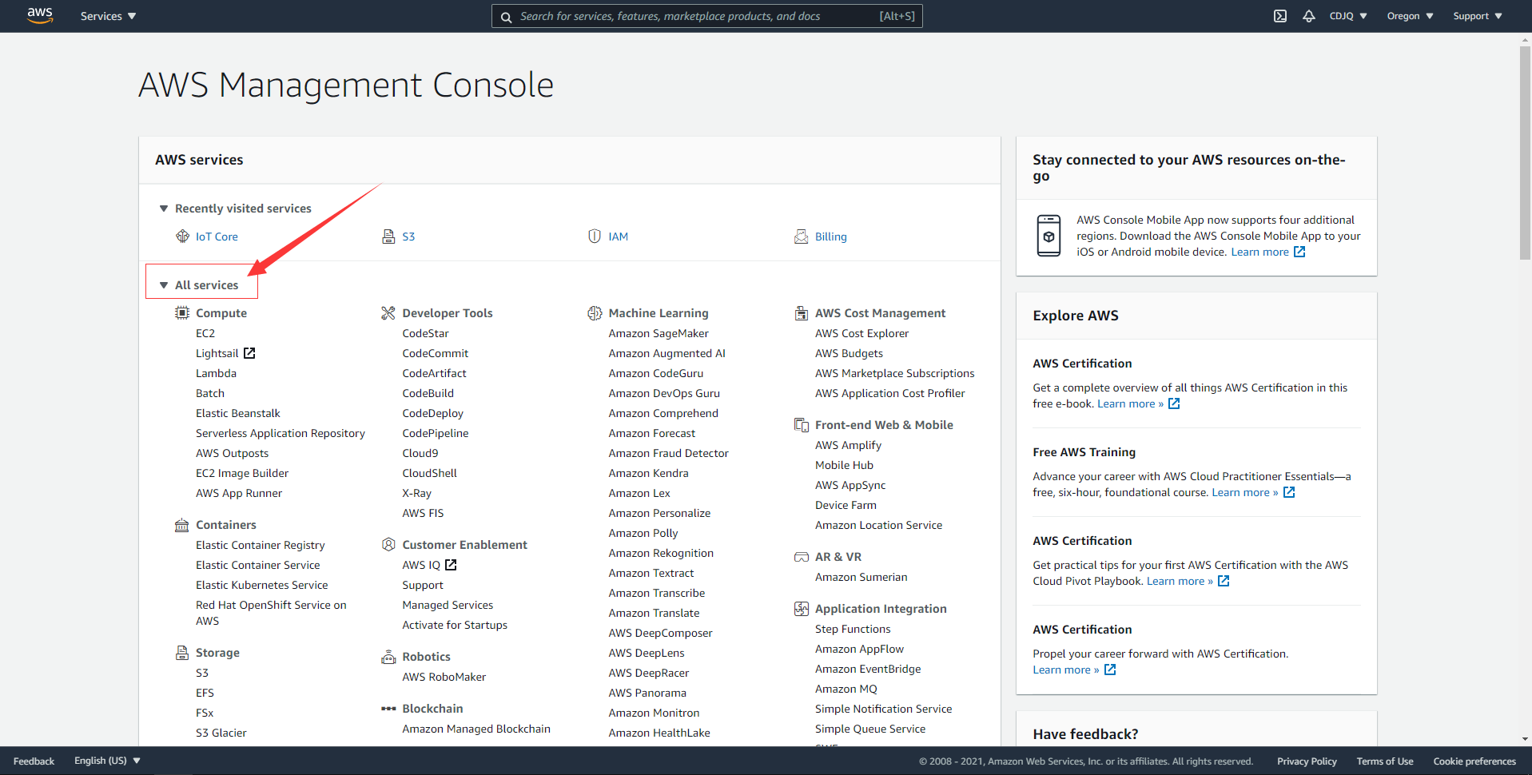Open AWS RoboMaker
This screenshot has width=1532, height=775.
(x=444, y=677)
